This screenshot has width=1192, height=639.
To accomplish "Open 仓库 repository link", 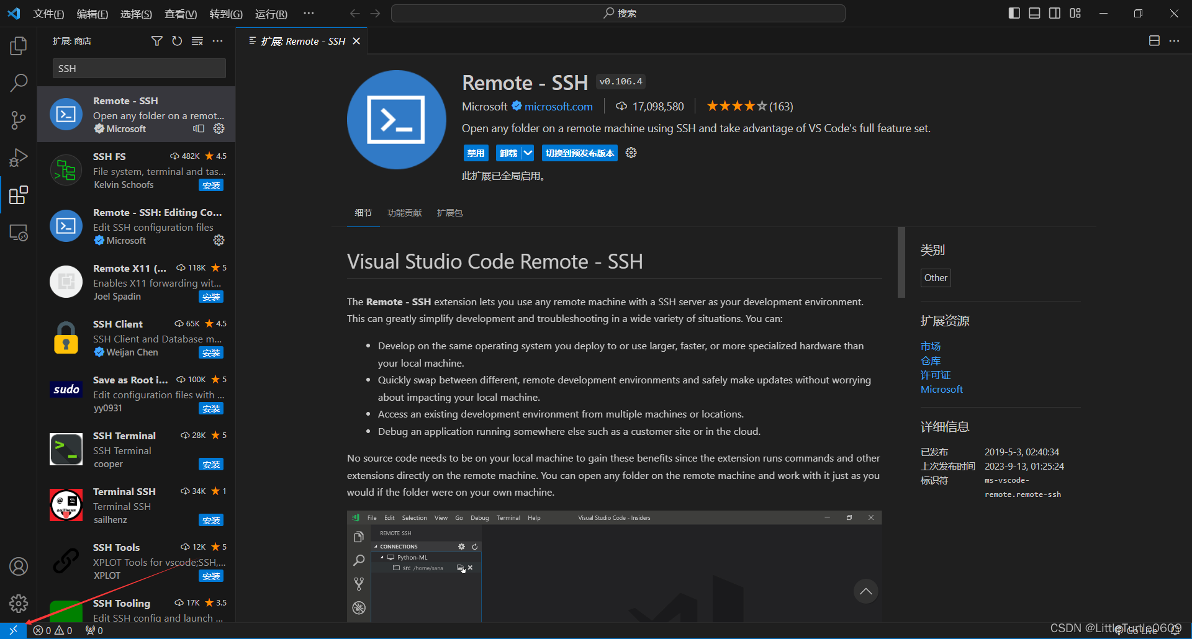I will (930, 360).
